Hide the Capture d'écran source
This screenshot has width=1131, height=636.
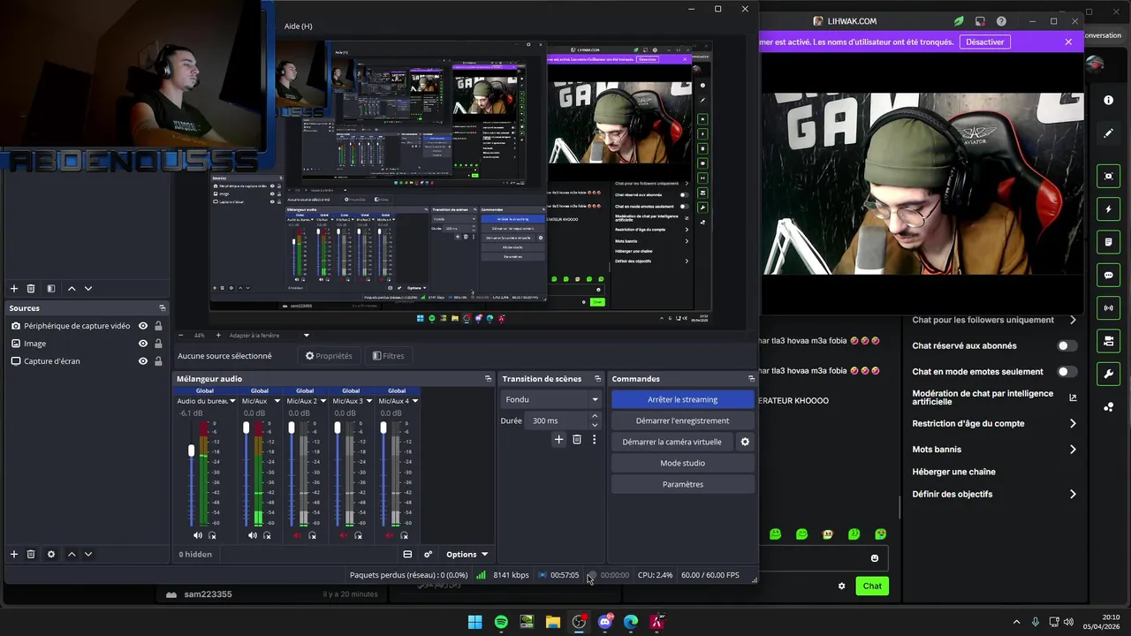point(142,361)
